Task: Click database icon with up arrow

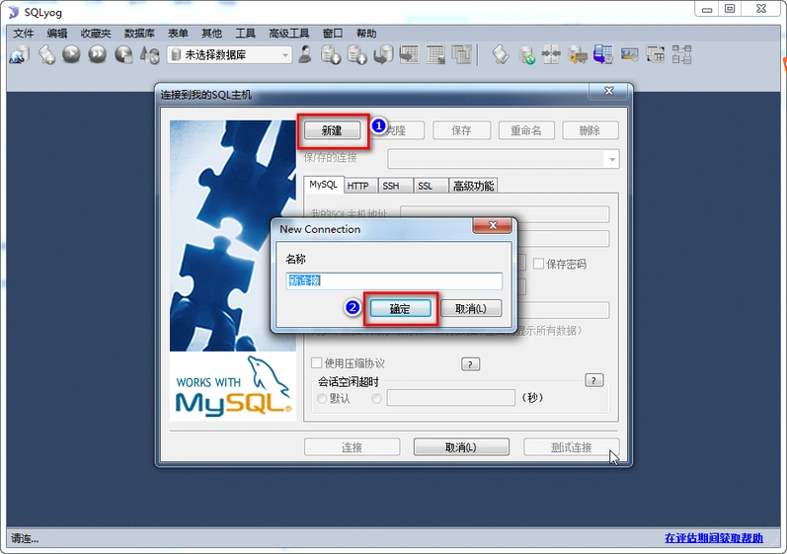Action: pyautogui.click(x=356, y=54)
